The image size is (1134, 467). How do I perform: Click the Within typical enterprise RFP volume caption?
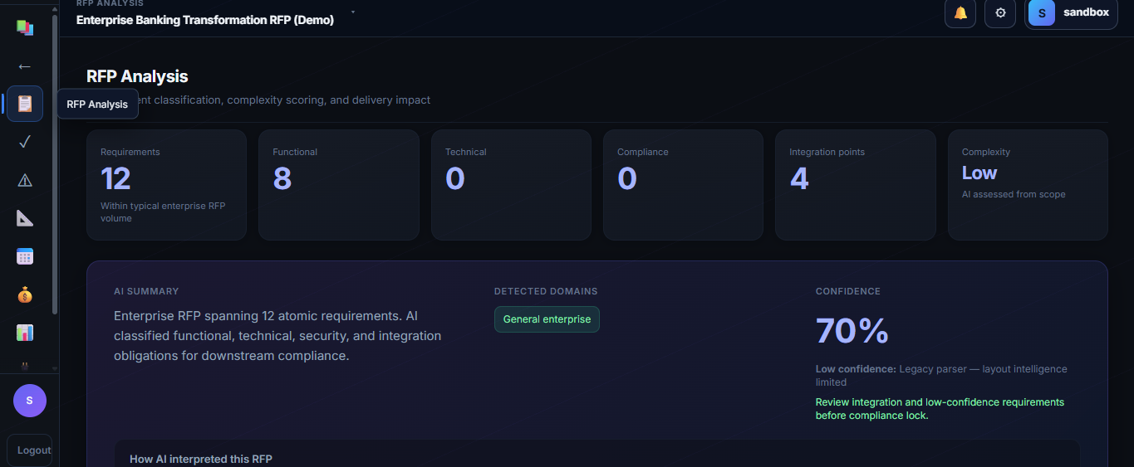click(x=163, y=212)
